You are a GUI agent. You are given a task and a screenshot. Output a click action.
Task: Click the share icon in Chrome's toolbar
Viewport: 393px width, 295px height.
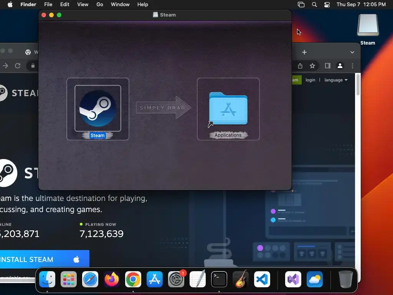click(x=300, y=66)
